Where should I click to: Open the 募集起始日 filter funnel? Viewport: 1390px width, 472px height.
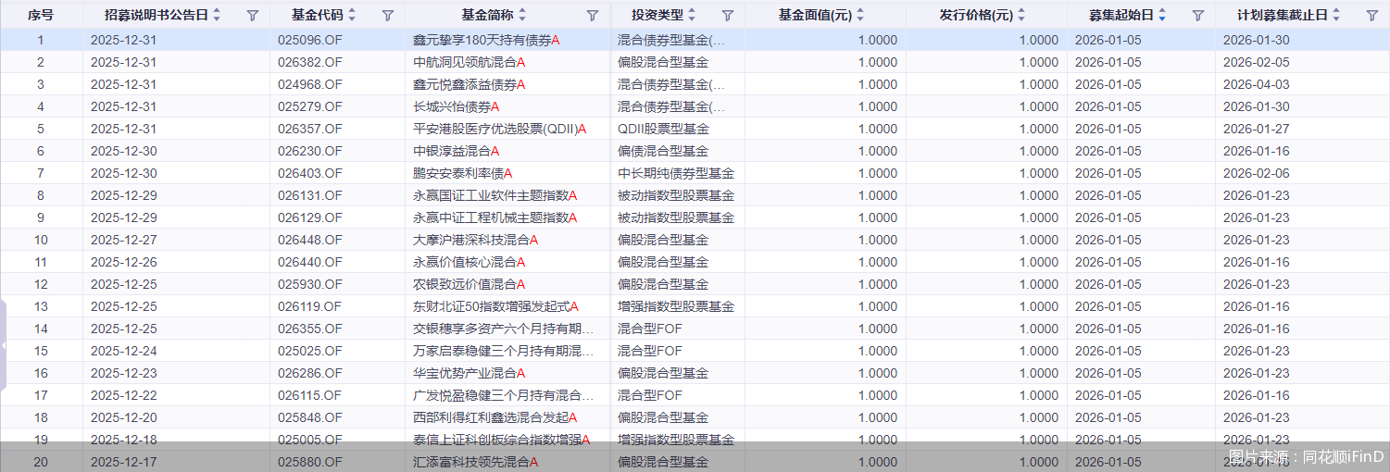[1197, 15]
